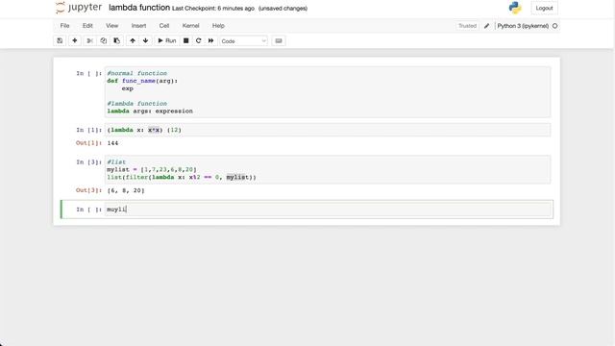Click the active cell containing muyli
Screen dimensions: 615x346
click(328, 210)
